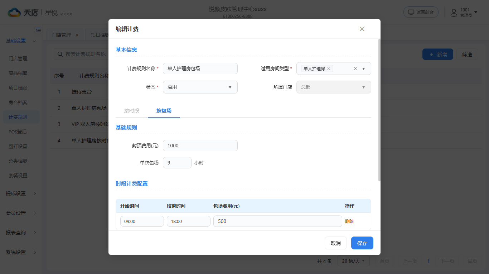The height and width of the screenshot is (274, 489).
Task: Open POS登记 in the sidebar
Action: point(18,132)
